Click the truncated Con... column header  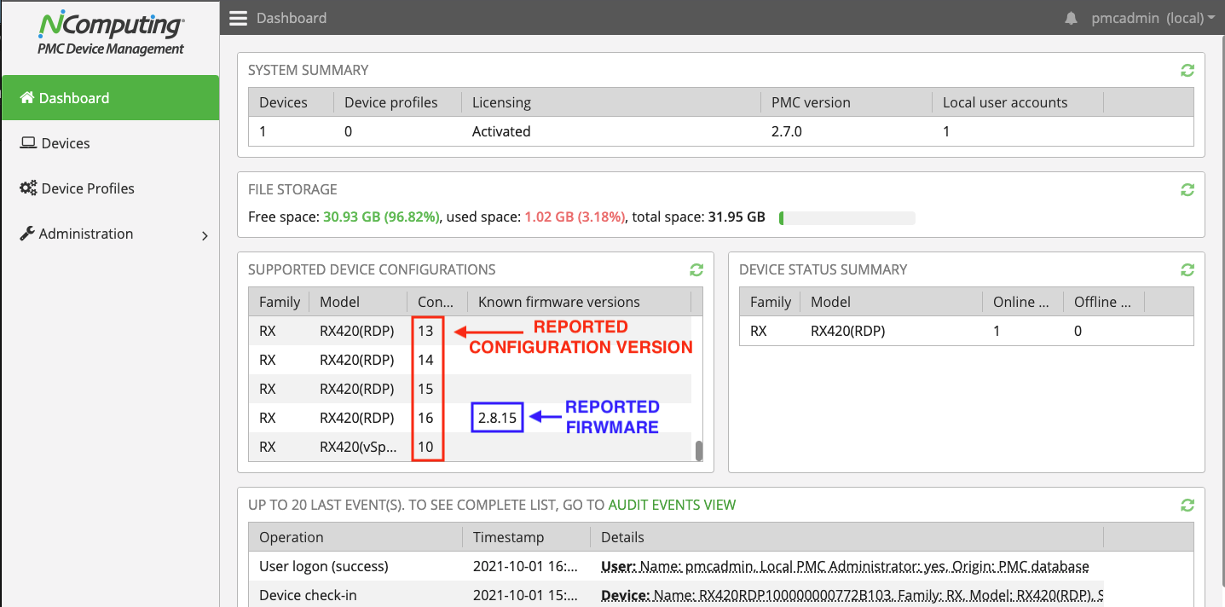[437, 302]
